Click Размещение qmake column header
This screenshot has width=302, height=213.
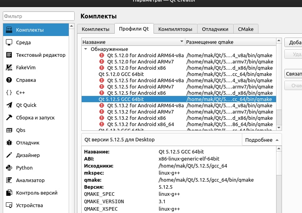[x=231, y=42]
